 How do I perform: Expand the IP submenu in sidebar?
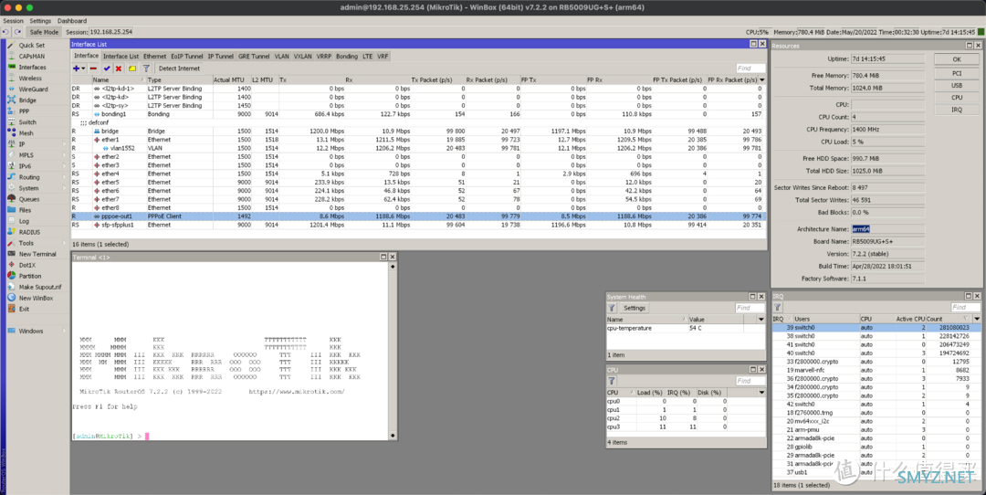(x=64, y=144)
